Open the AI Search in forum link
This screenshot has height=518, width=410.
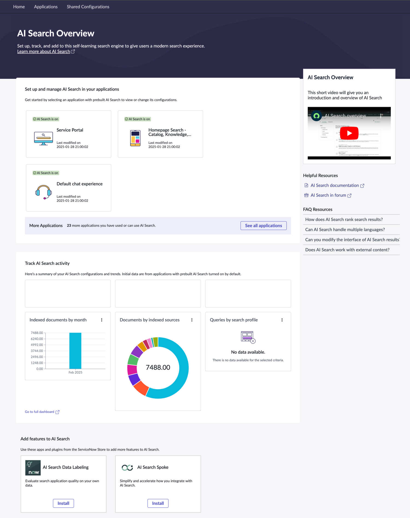click(328, 195)
